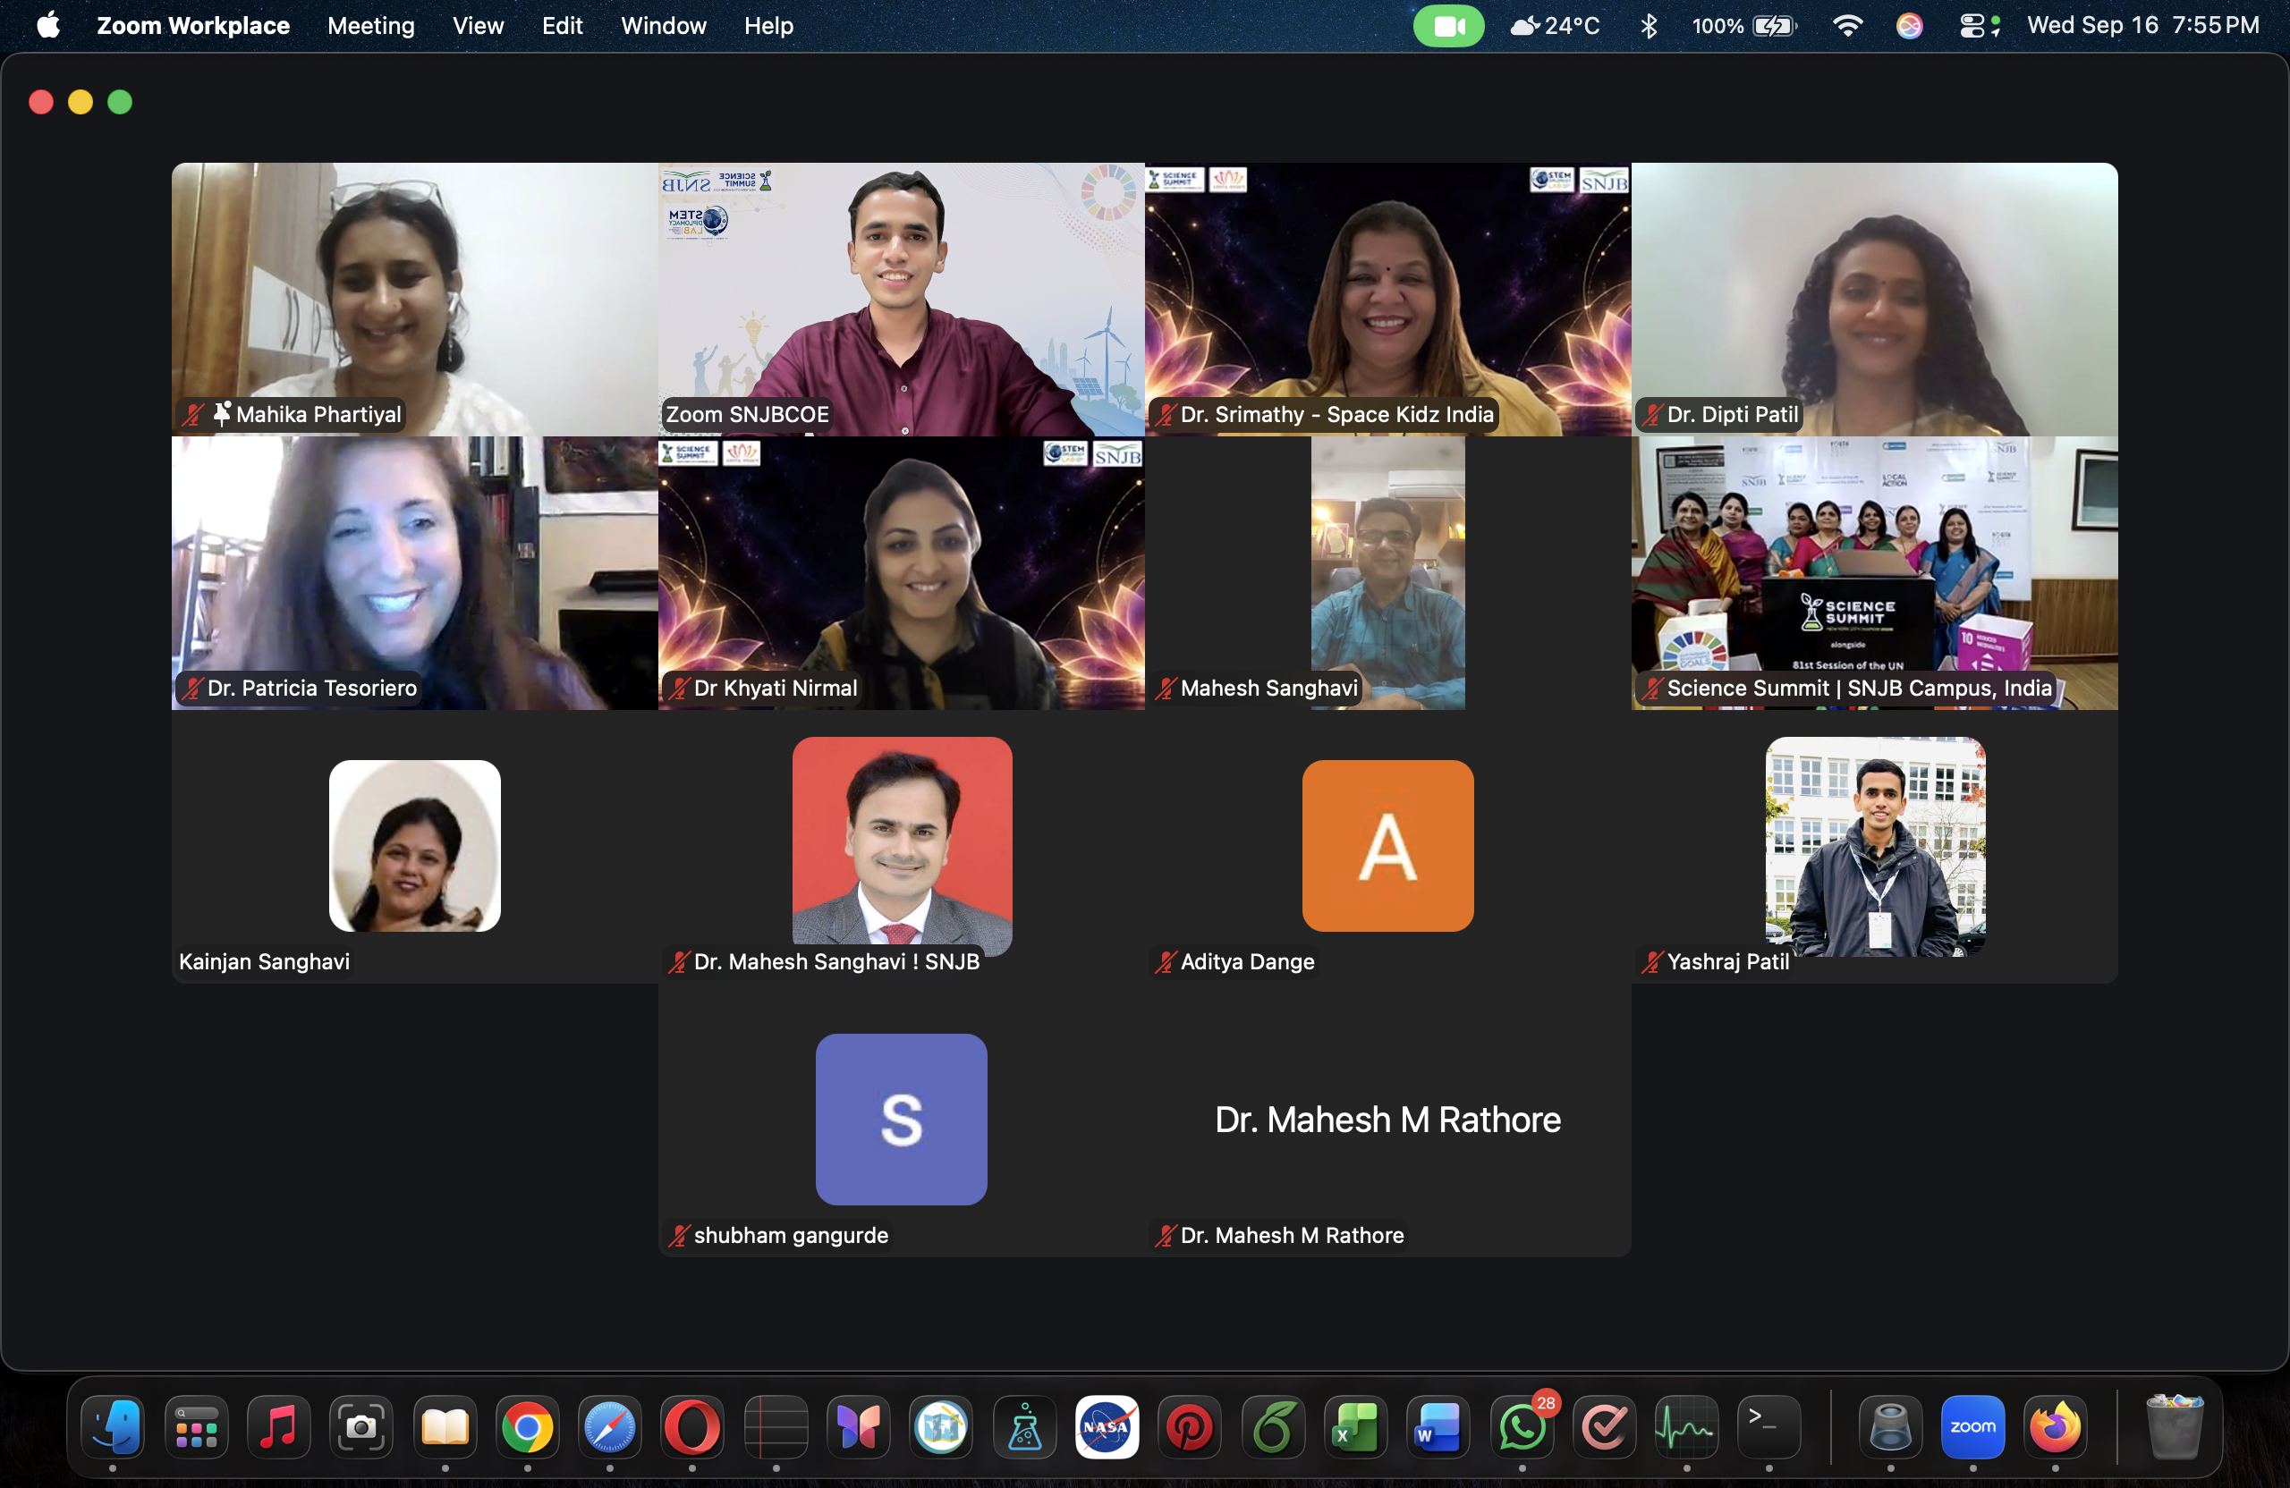Open Activity Monitor in the dock
This screenshot has height=1488, width=2290.
tap(1687, 1427)
